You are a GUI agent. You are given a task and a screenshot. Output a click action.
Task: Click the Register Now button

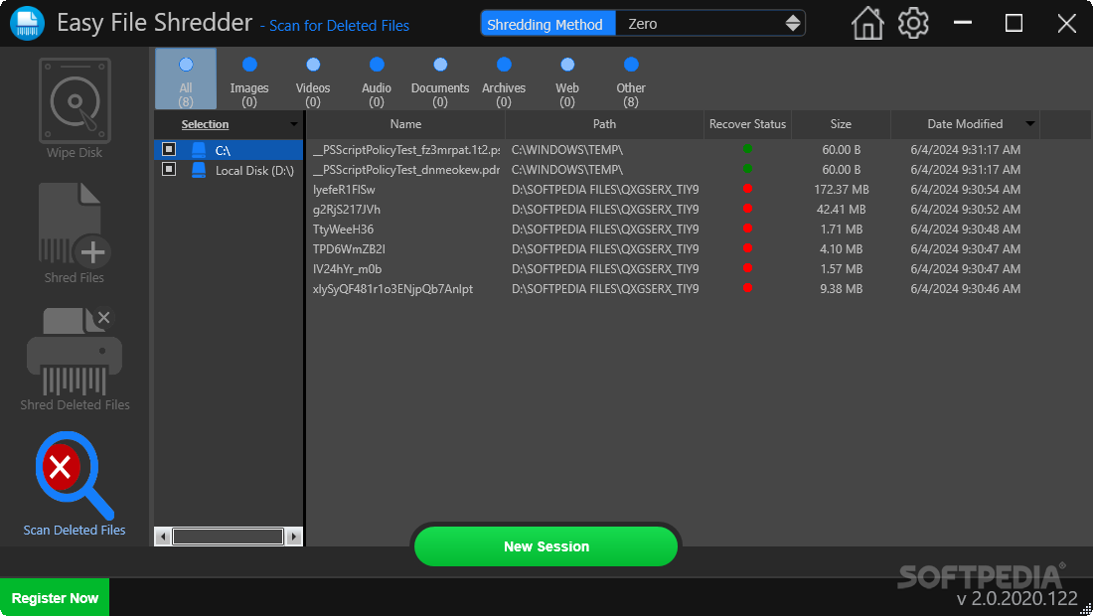pos(55,598)
